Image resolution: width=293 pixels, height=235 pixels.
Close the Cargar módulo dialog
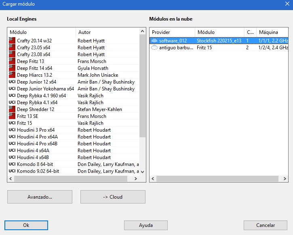point(287,4)
